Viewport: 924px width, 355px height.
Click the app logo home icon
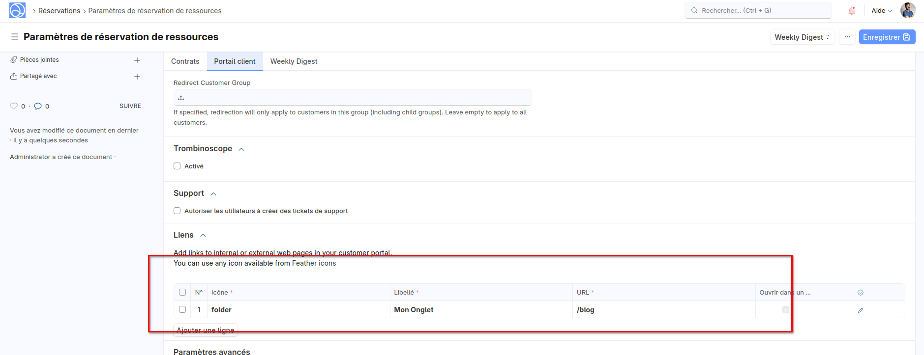[x=17, y=10]
